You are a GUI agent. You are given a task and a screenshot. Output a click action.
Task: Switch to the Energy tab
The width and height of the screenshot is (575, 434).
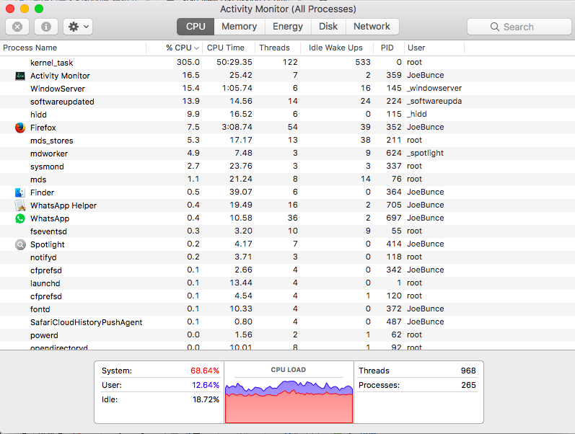coord(288,27)
